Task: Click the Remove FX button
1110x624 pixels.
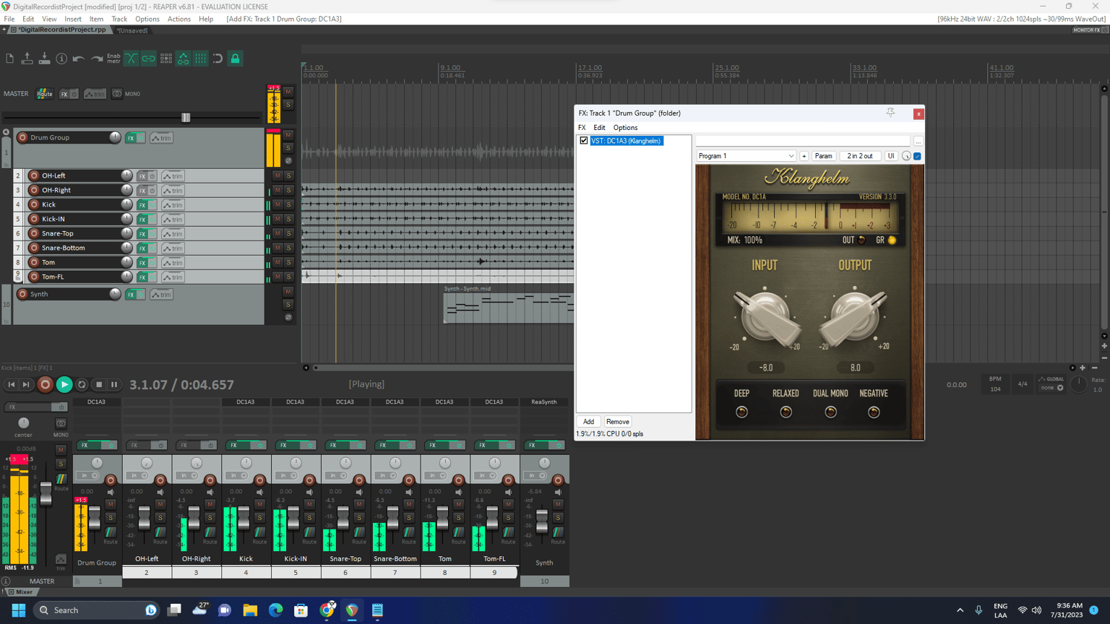Action: click(x=618, y=422)
